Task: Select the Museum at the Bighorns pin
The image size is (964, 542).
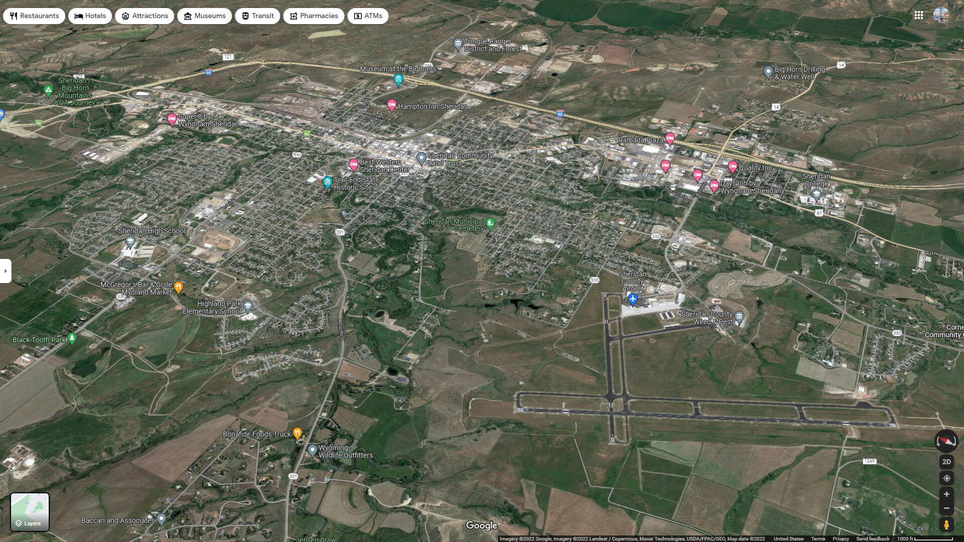Action: (398, 79)
